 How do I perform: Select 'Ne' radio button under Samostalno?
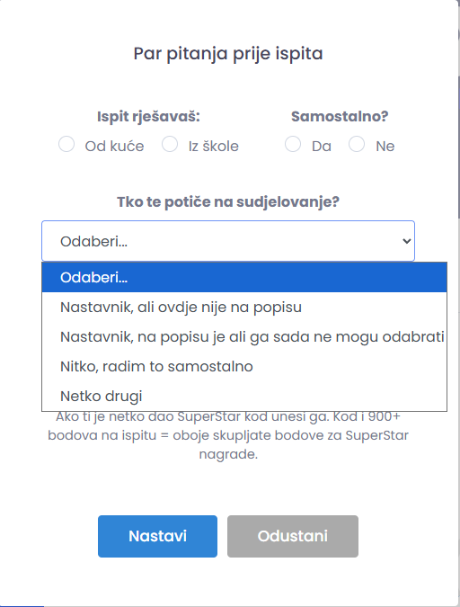click(x=357, y=144)
